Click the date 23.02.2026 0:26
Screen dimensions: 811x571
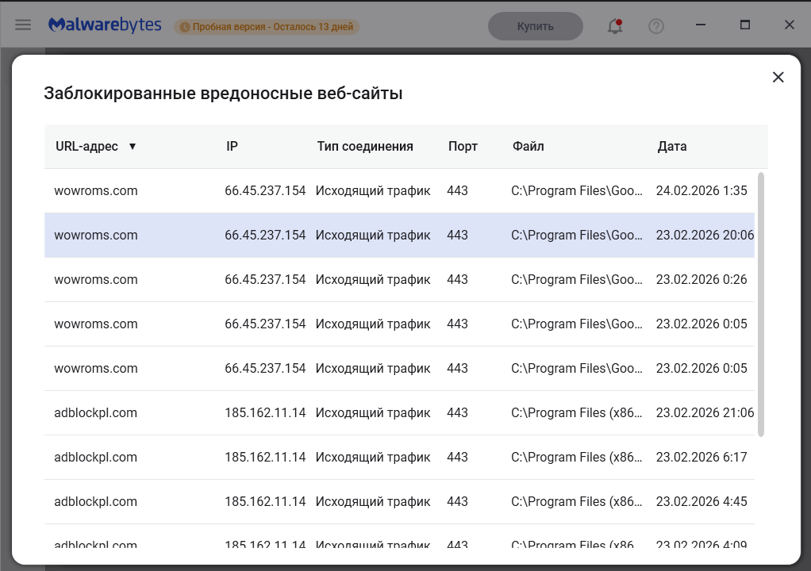point(701,280)
